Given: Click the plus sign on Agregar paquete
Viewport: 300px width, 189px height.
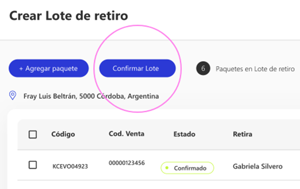Looking at the screenshot, I should click(x=21, y=69).
